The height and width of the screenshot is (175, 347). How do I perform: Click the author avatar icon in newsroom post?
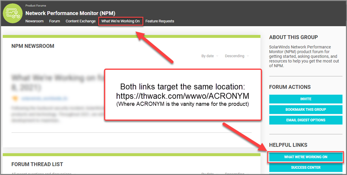(15, 98)
